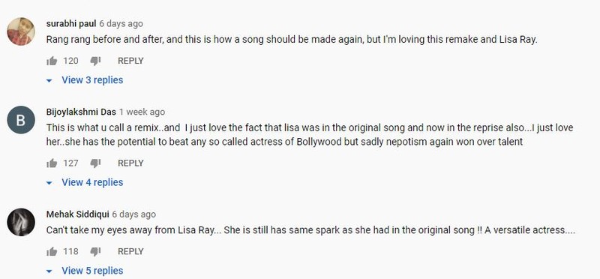The height and width of the screenshot is (279, 600).
Task: Open Mehak Siddiqui's profile avatar
Action: [x=21, y=222]
